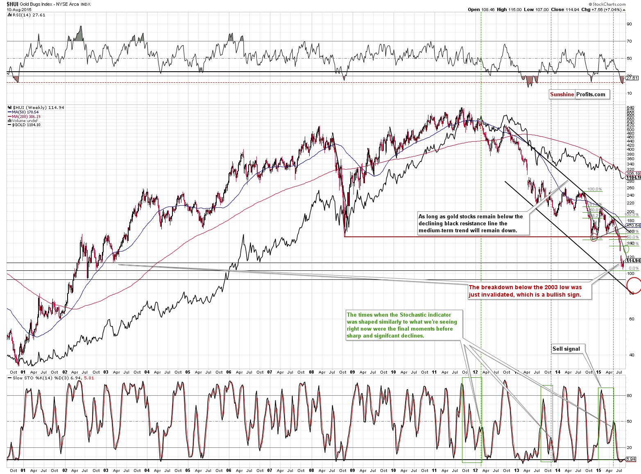Click the 100.0% Fibonacci label near 2014 high
Screen dimensions: 641x474
(x=595, y=189)
